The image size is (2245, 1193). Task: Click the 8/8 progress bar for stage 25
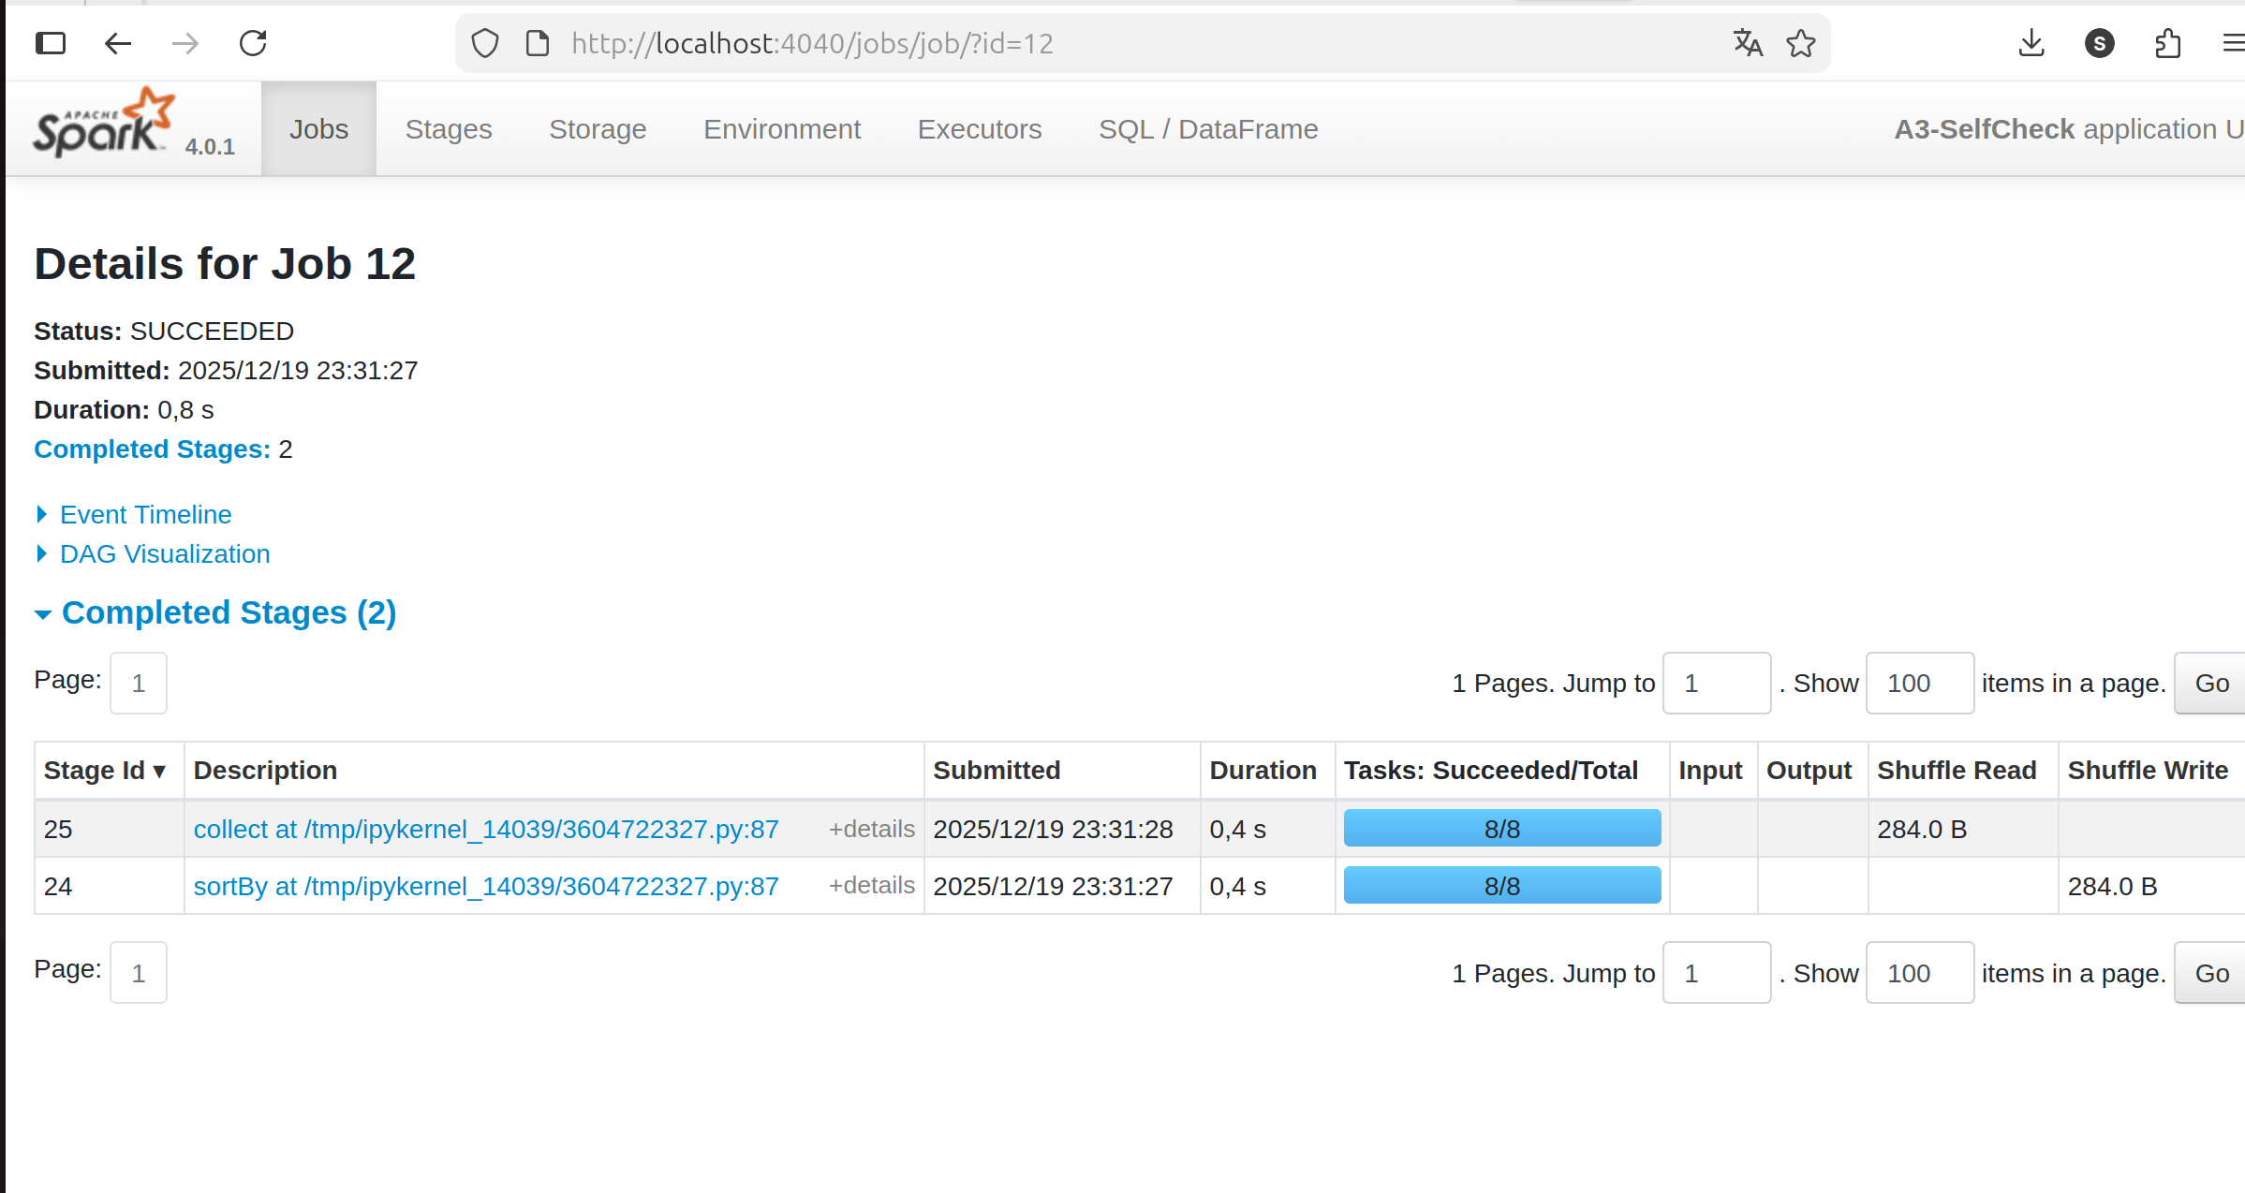coord(1501,829)
